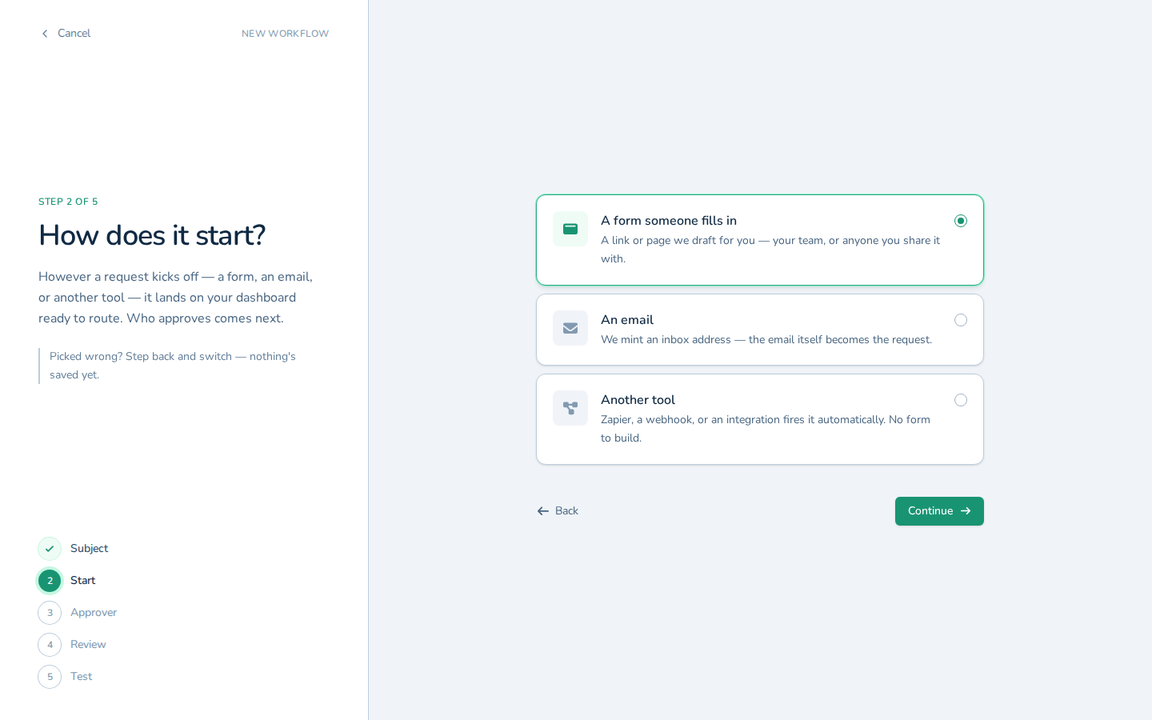This screenshot has height=720, width=1152.
Task: Jump to the Approver step label
Action: coord(94,613)
